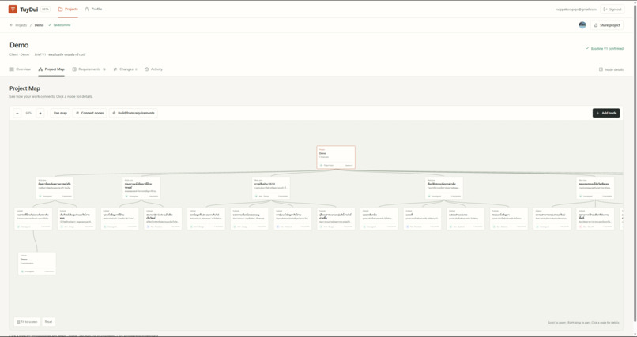This screenshot has width=637, height=337.
Task: Click the Sign out button
Action: (x=612, y=9)
